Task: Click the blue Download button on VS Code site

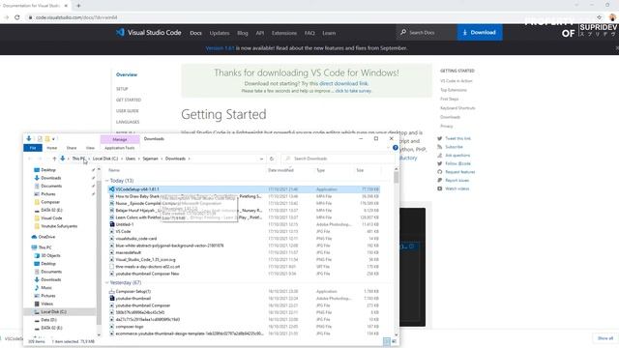Action: pos(480,32)
